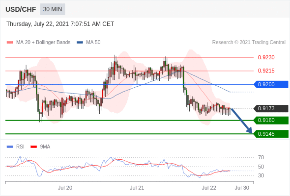Screen dimensions: 290x196
Task: Select the blue 0.9200 pivot price tag
Action: 271,84
